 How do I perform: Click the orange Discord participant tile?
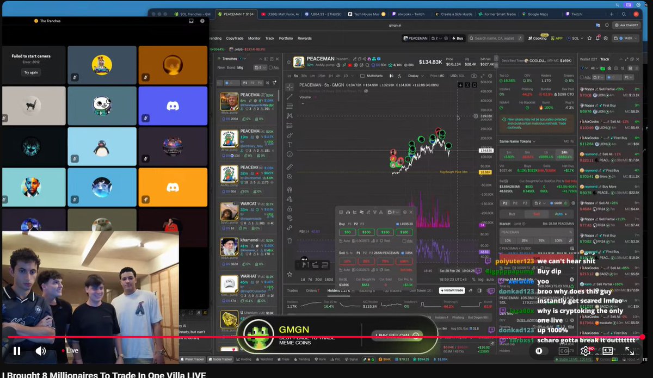click(173, 187)
